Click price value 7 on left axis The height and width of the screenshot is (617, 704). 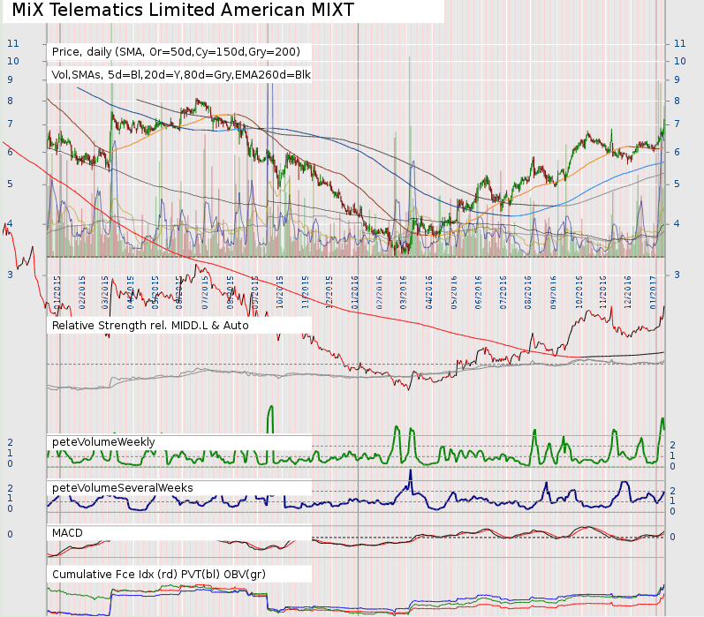pos(10,124)
